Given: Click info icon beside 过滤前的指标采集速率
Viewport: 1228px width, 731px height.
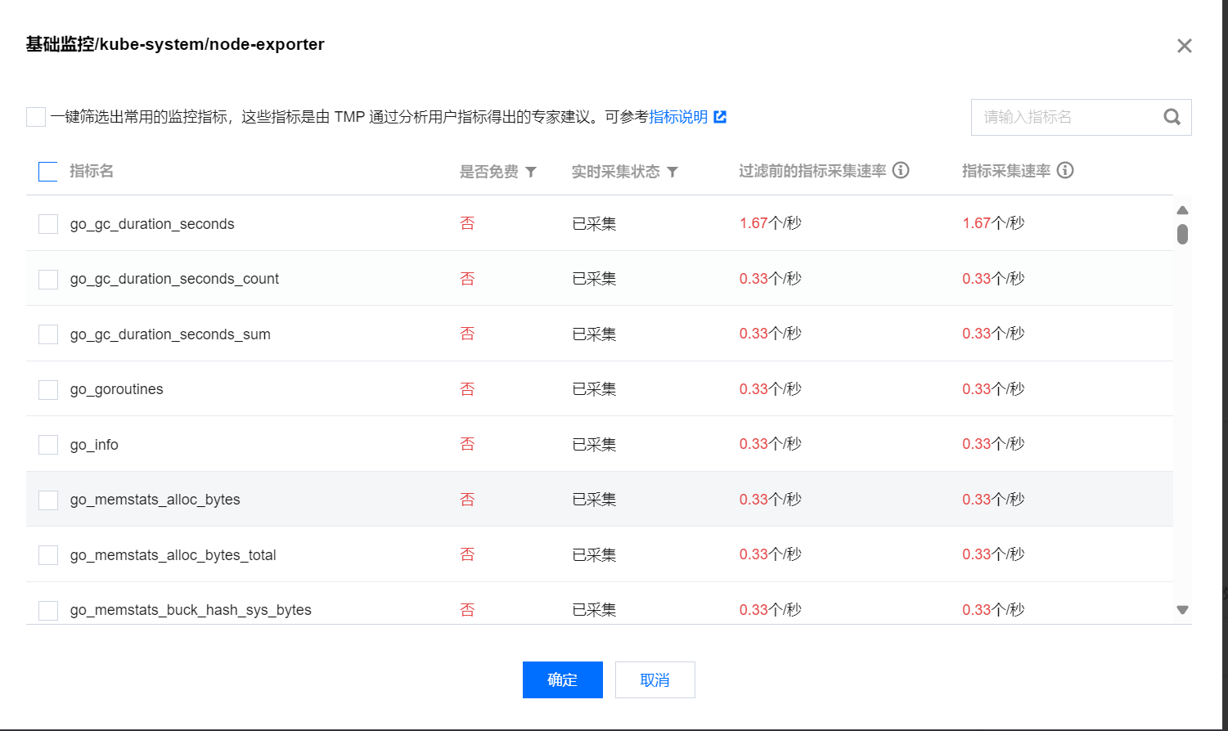Looking at the screenshot, I should point(901,171).
